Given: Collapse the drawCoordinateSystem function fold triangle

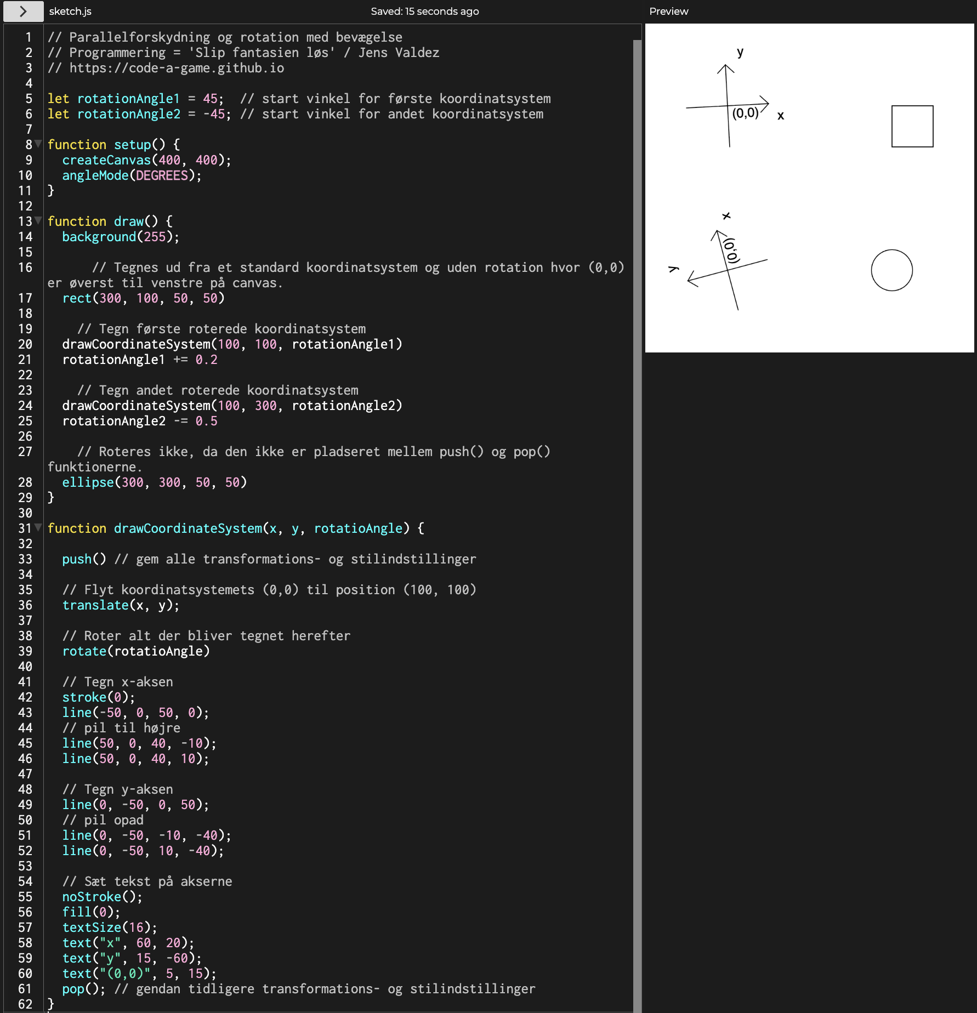Looking at the screenshot, I should [38, 527].
